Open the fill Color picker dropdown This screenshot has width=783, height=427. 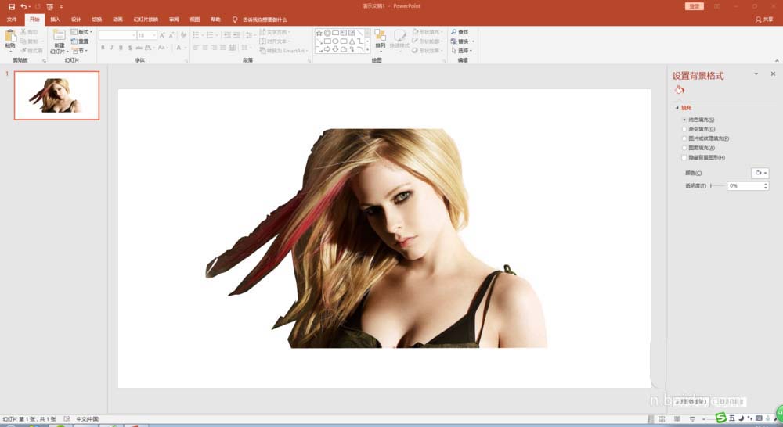760,173
